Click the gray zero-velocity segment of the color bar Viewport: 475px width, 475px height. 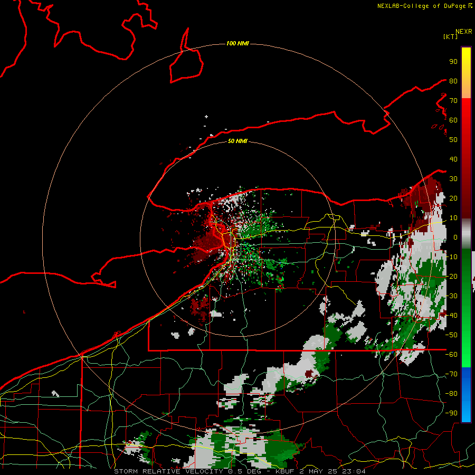(466, 233)
